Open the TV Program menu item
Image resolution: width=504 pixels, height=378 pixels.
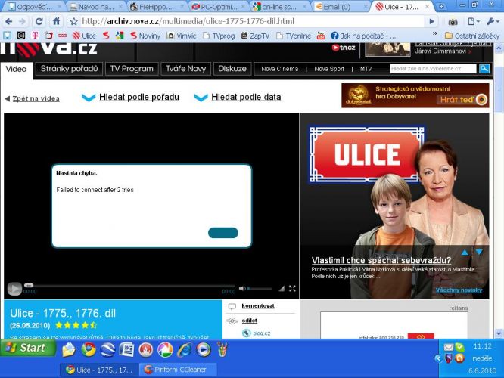(x=132, y=69)
